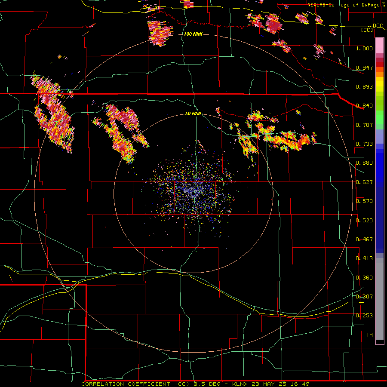Select the 0.840 scale label
The height and width of the screenshot is (387, 387).
(x=364, y=106)
